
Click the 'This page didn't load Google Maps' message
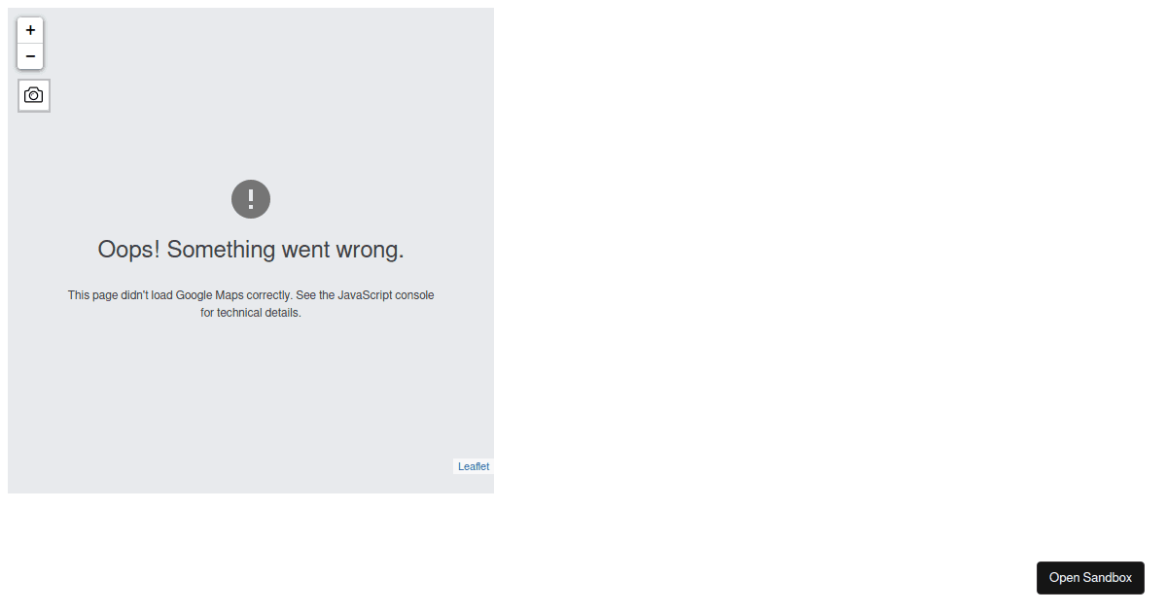[x=251, y=304]
